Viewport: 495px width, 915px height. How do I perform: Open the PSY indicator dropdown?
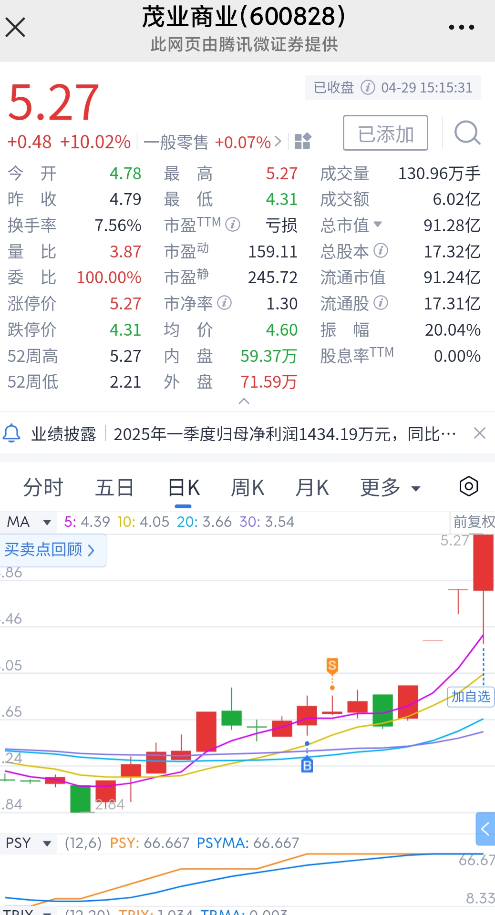pyautogui.click(x=47, y=843)
